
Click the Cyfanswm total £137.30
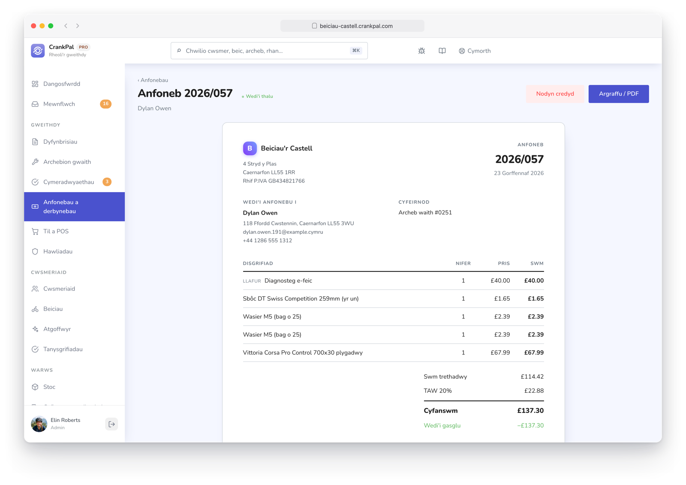[530, 411]
